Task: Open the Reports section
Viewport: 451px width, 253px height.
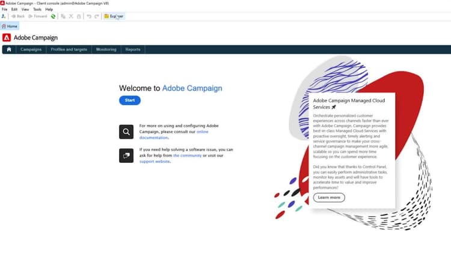Action: (133, 49)
